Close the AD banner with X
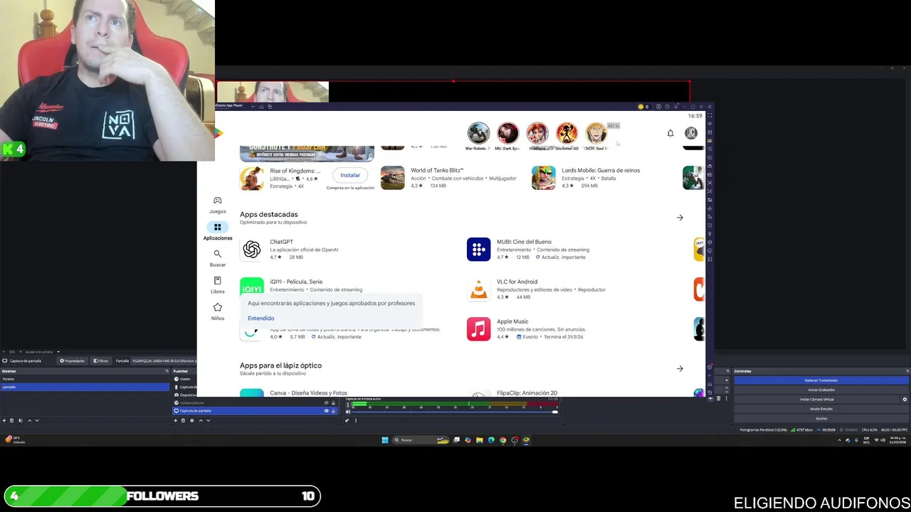Viewport: 911px width, 512px height. coord(617,126)
